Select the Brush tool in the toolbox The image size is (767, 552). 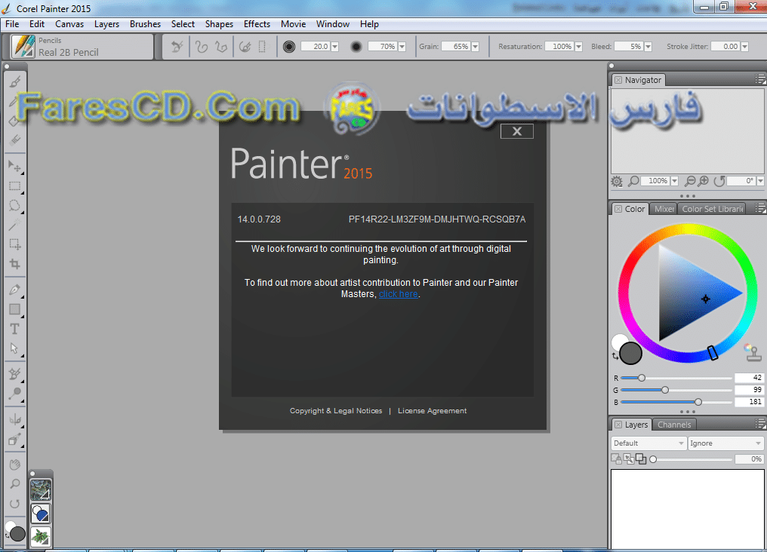(x=14, y=81)
